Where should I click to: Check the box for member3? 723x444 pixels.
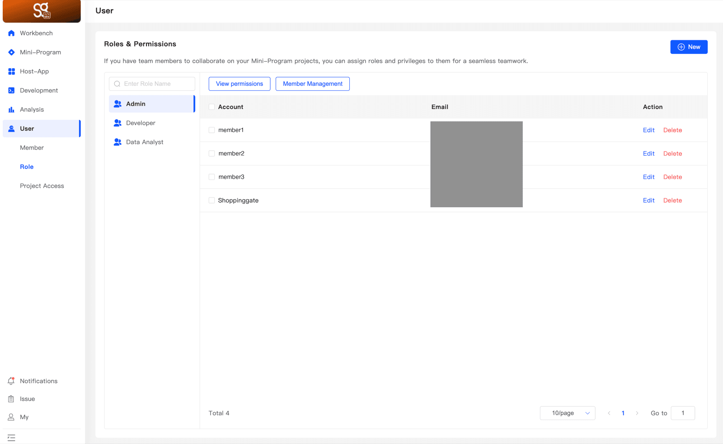pos(211,177)
